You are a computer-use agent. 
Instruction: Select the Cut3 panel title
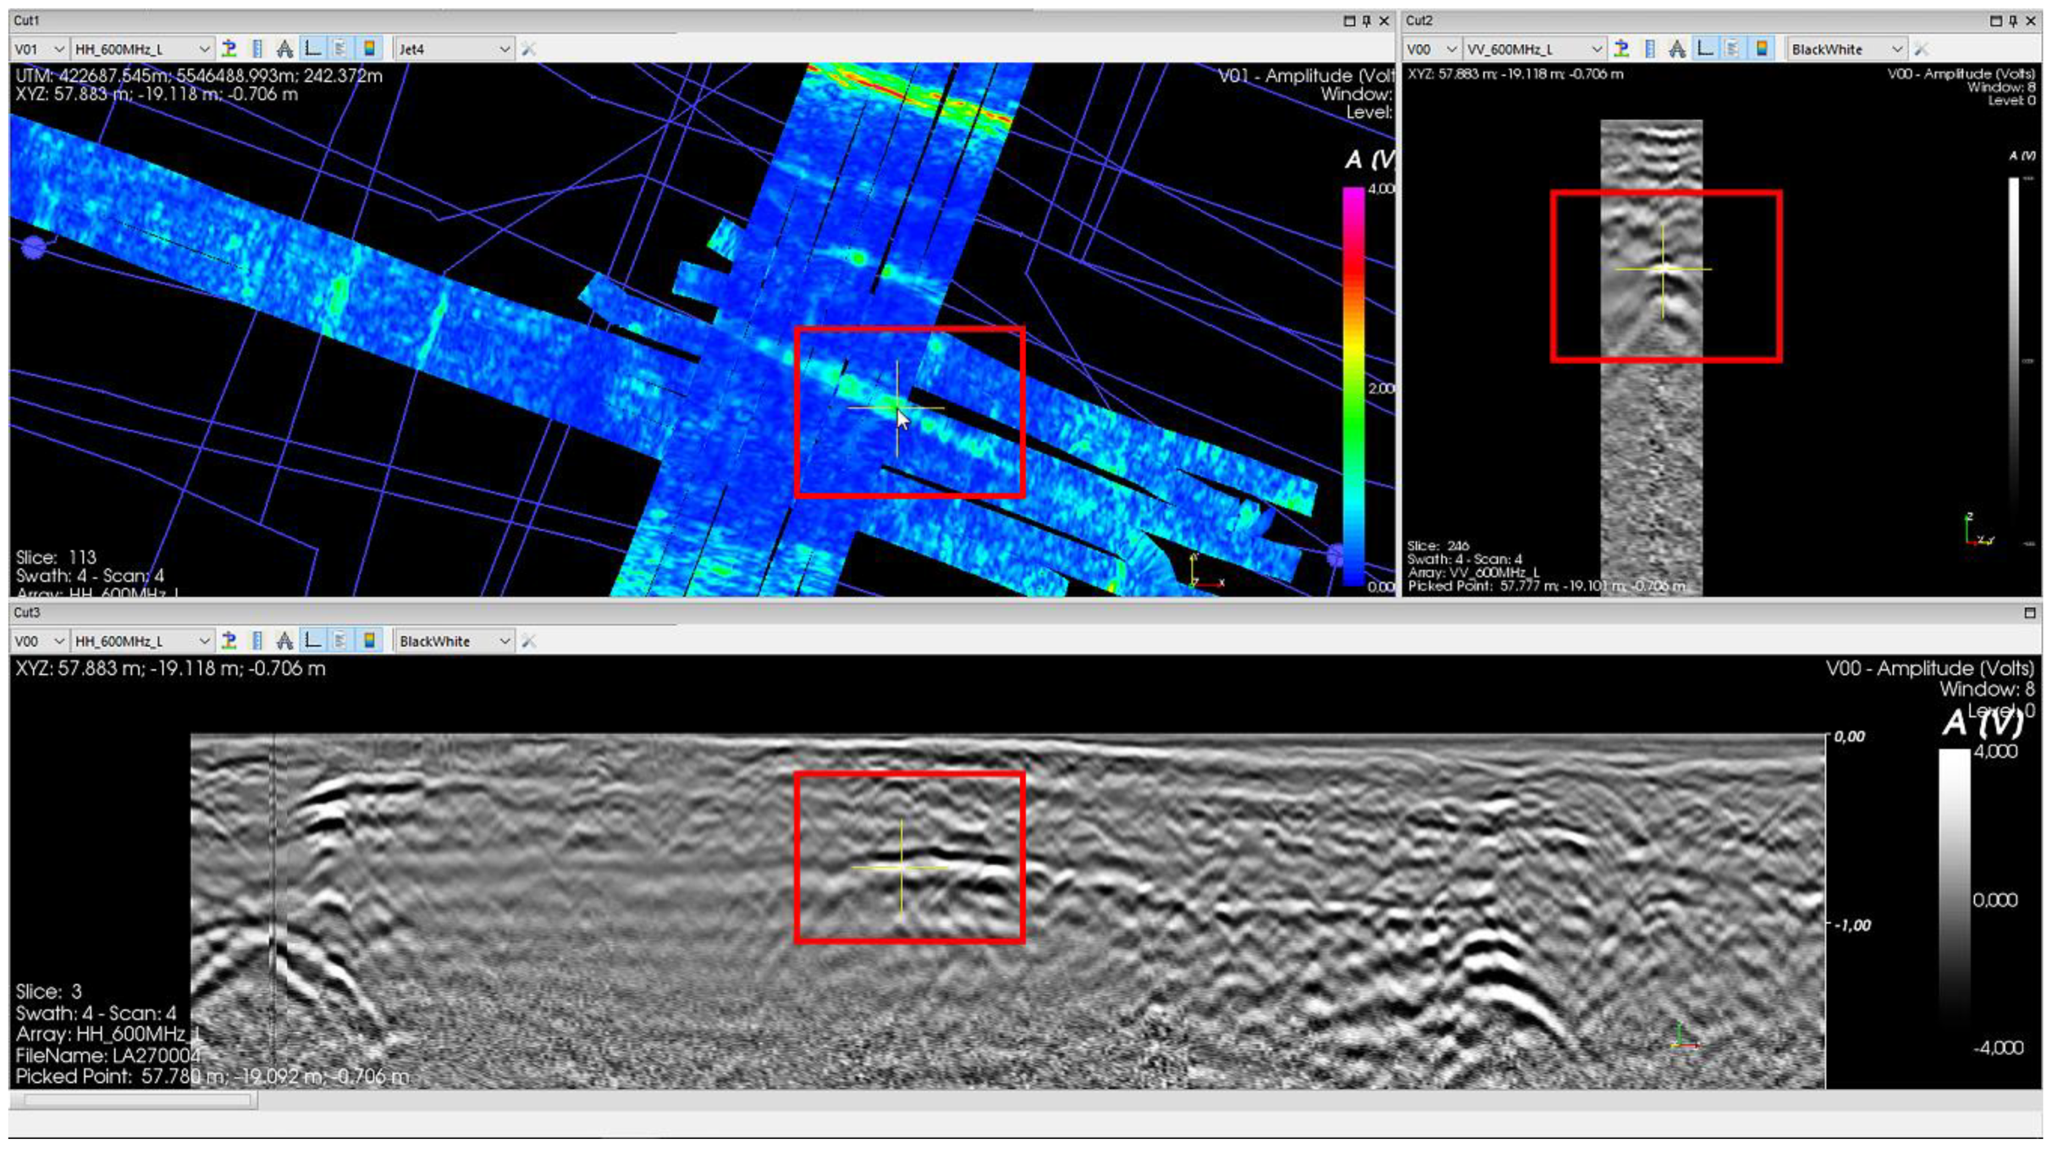coord(26,612)
